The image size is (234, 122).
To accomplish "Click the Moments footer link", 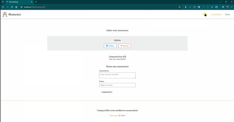I will click(x=114, y=116).
